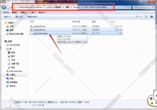Click 收藏夹 in the navigation pane

coord(11,23)
